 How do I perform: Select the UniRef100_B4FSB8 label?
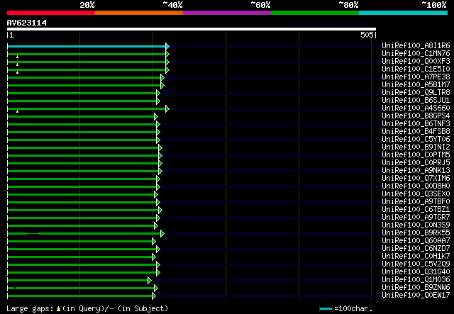coord(416,132)
